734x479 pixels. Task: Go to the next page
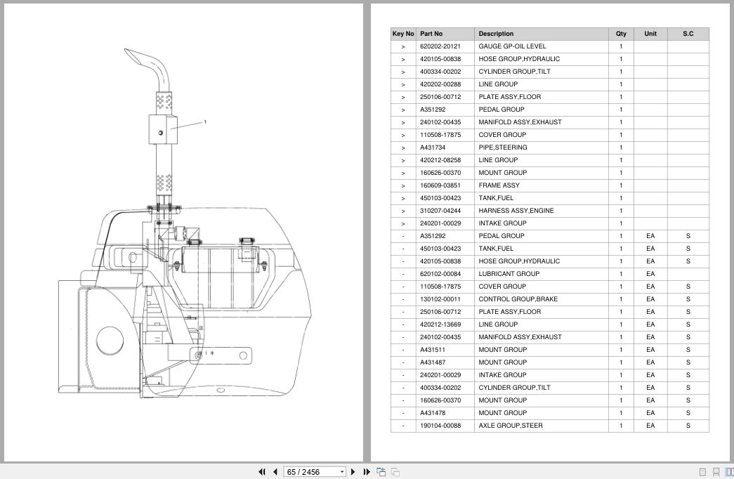tap(353, 472)
